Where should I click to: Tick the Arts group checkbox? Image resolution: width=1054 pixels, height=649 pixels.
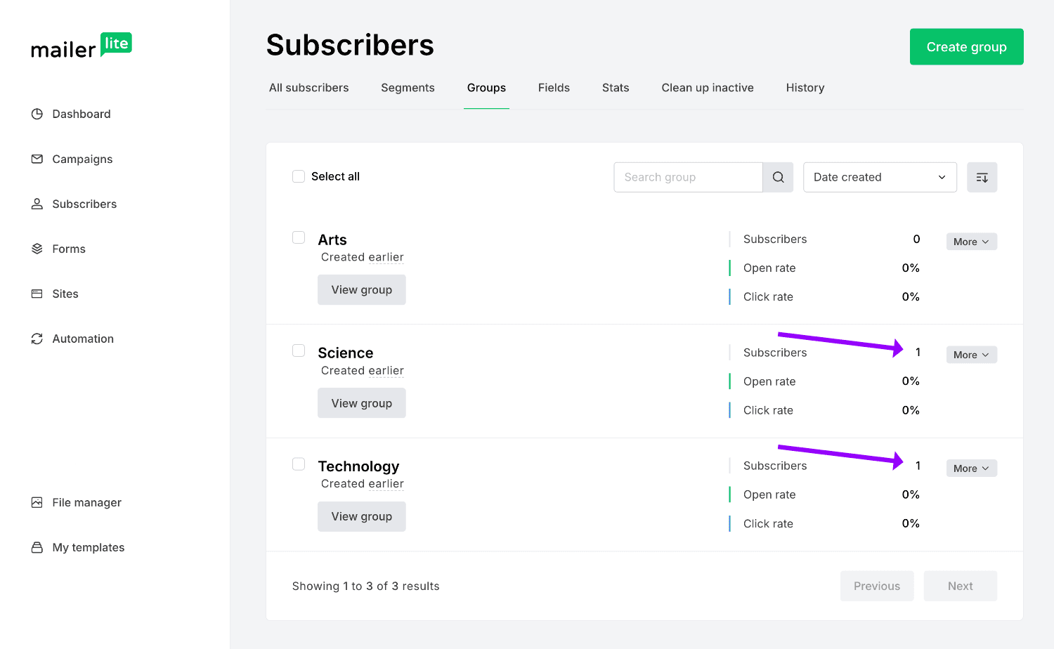pos(299,237)
